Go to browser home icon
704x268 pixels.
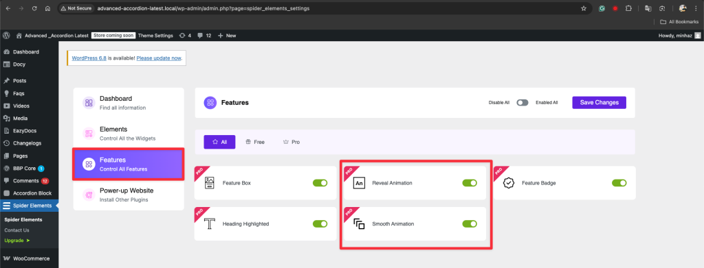pyautogui.click(x=47, y=8)
